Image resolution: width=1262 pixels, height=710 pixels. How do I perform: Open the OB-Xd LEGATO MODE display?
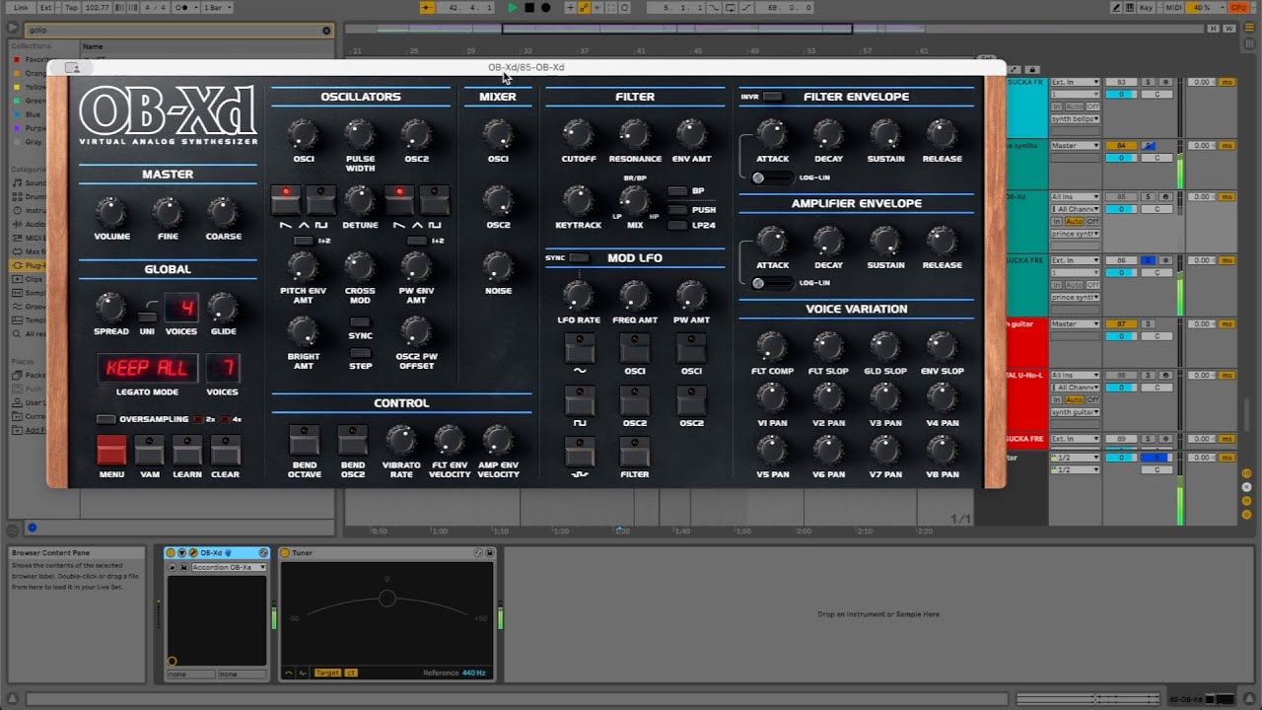pyautogui.click(x=147, y=369)
